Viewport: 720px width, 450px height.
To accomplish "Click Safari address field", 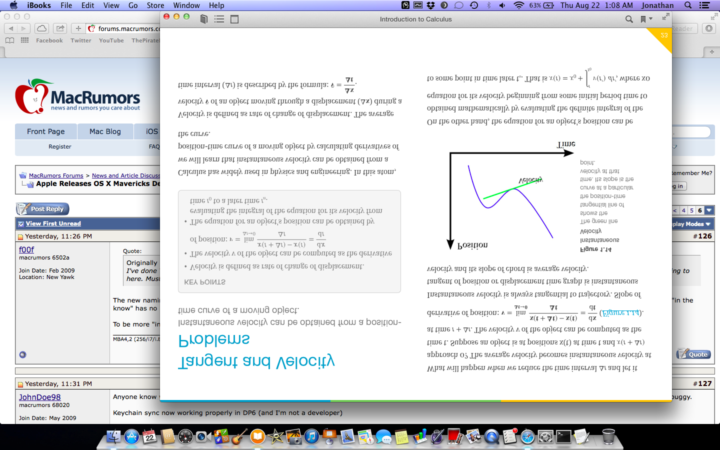I will (x=122, y=28).
